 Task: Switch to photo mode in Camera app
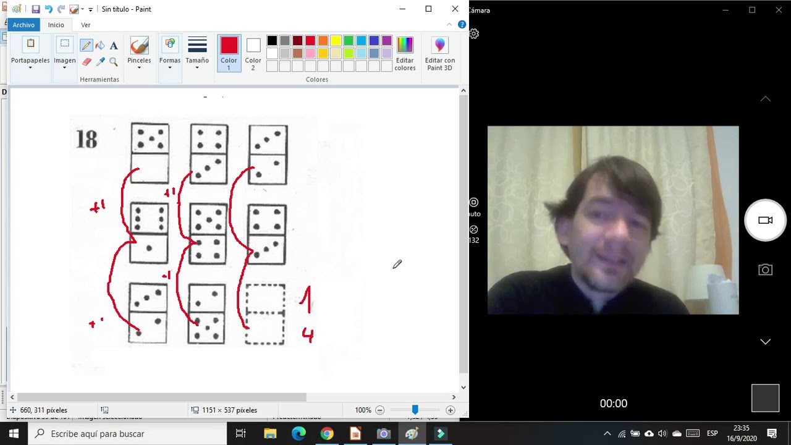click(x=766, y=269)
